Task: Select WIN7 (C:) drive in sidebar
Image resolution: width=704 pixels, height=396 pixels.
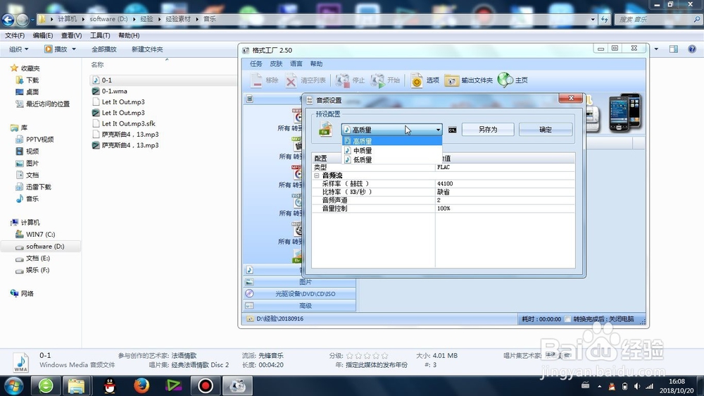Action: (40, 234)
